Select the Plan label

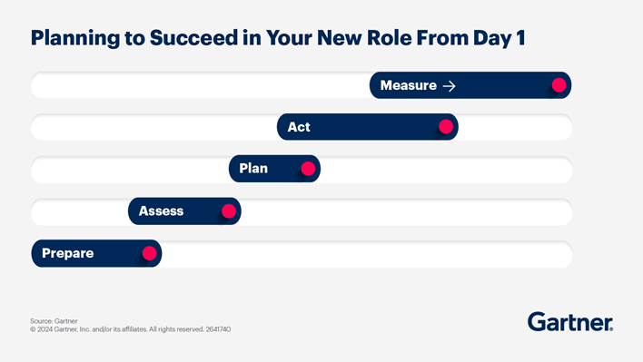pos(253,169)
